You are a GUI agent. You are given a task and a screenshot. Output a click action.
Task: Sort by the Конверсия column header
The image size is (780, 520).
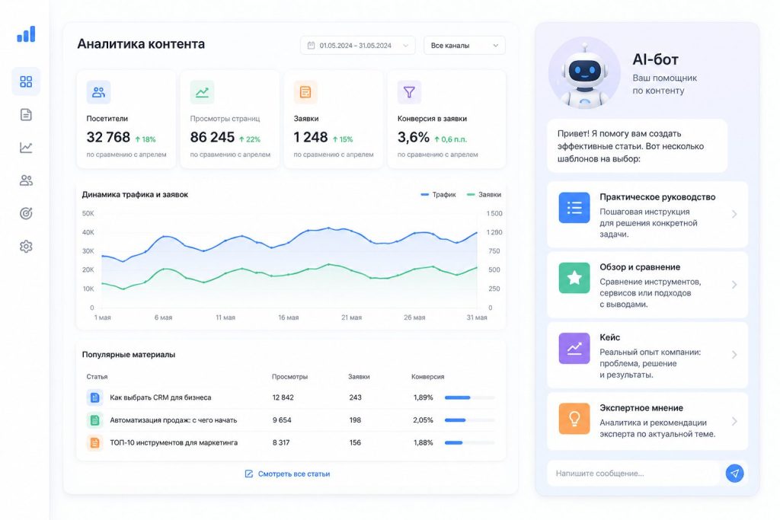coord(428,377)
